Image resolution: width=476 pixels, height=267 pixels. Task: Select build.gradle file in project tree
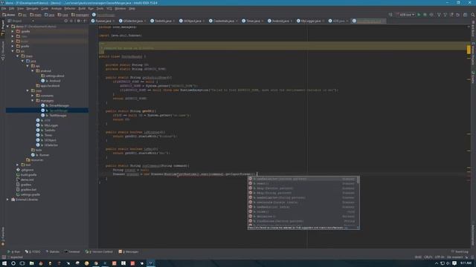click(28, 175)
